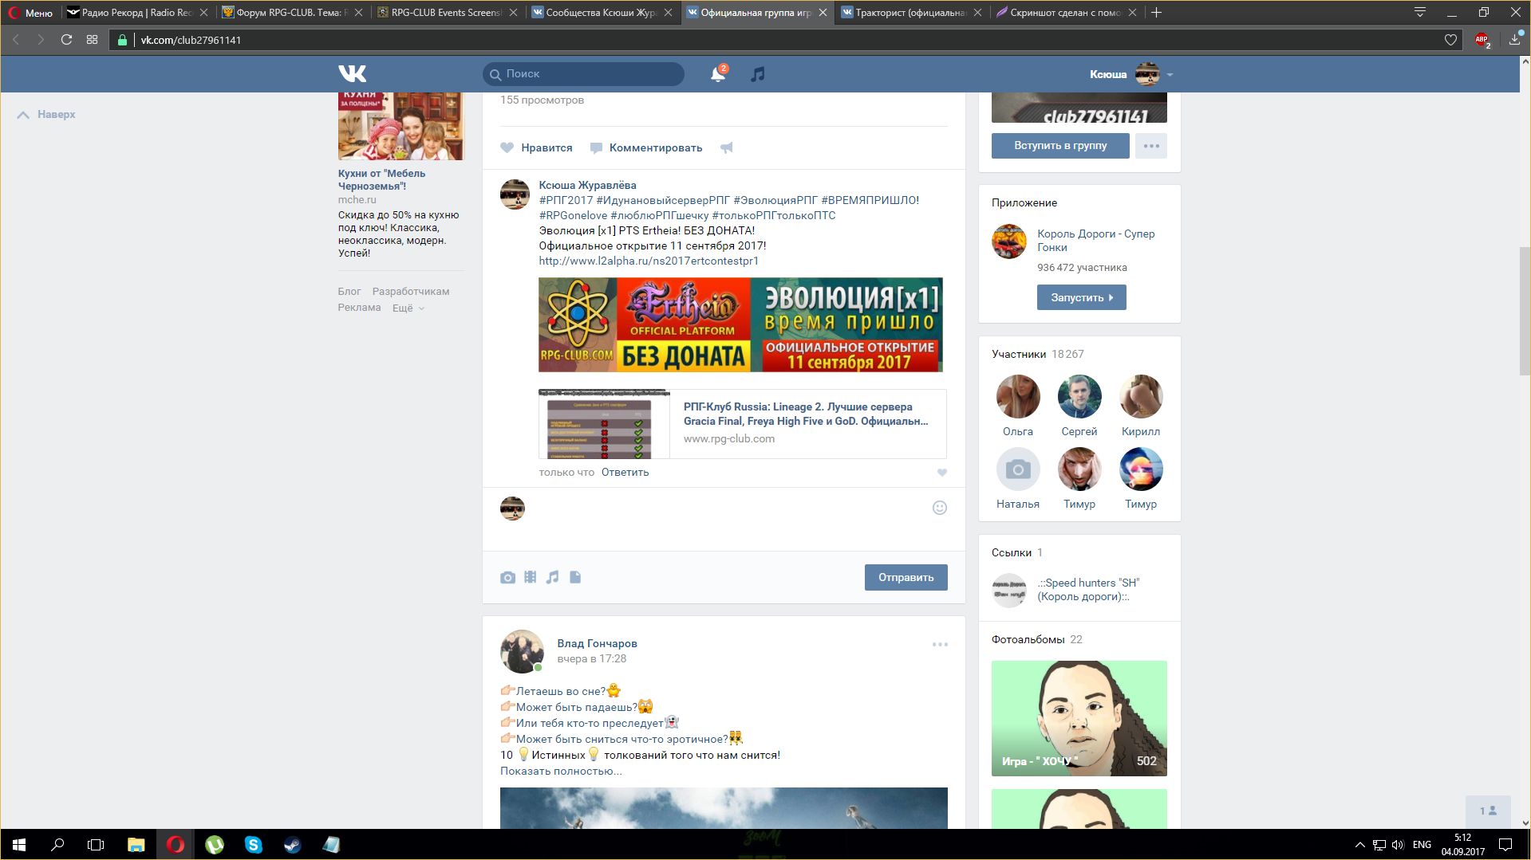Click the share megaphone icon under post
Image resolution: width=1531 pixels, height=860 pixels.
point(726,147)
